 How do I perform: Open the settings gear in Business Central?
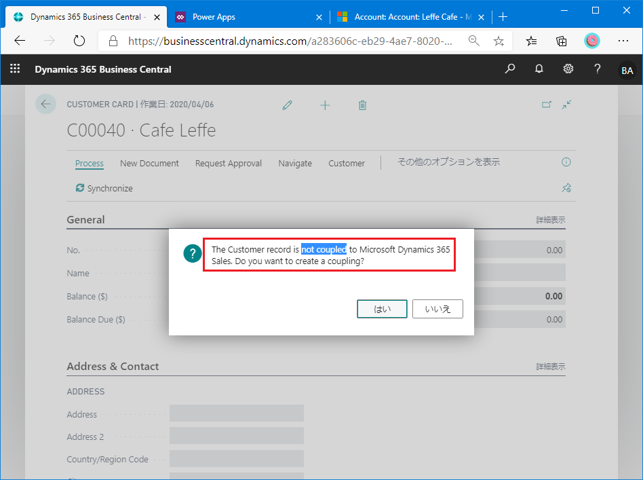point(568,69)
